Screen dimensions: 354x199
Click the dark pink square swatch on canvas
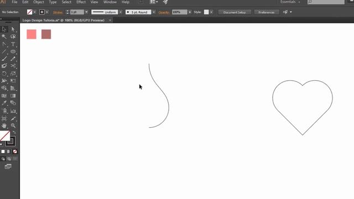pos(46,34)
